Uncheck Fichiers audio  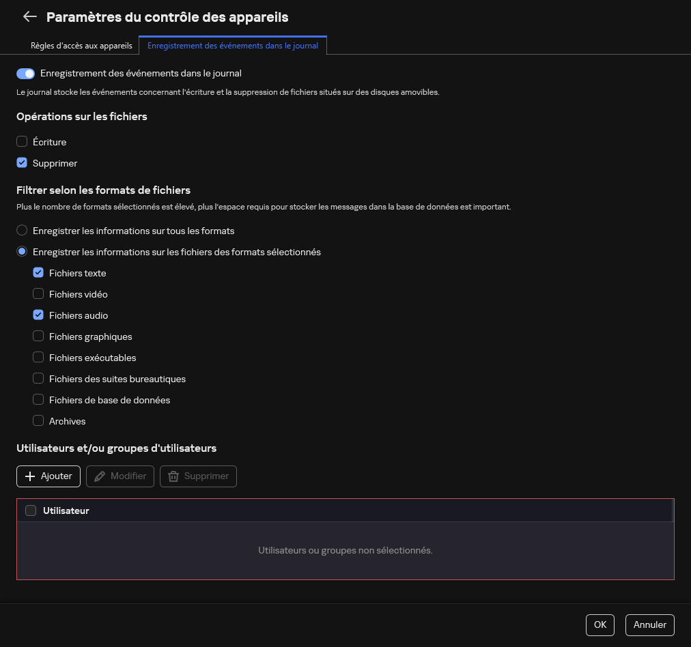tap(38, 315)
